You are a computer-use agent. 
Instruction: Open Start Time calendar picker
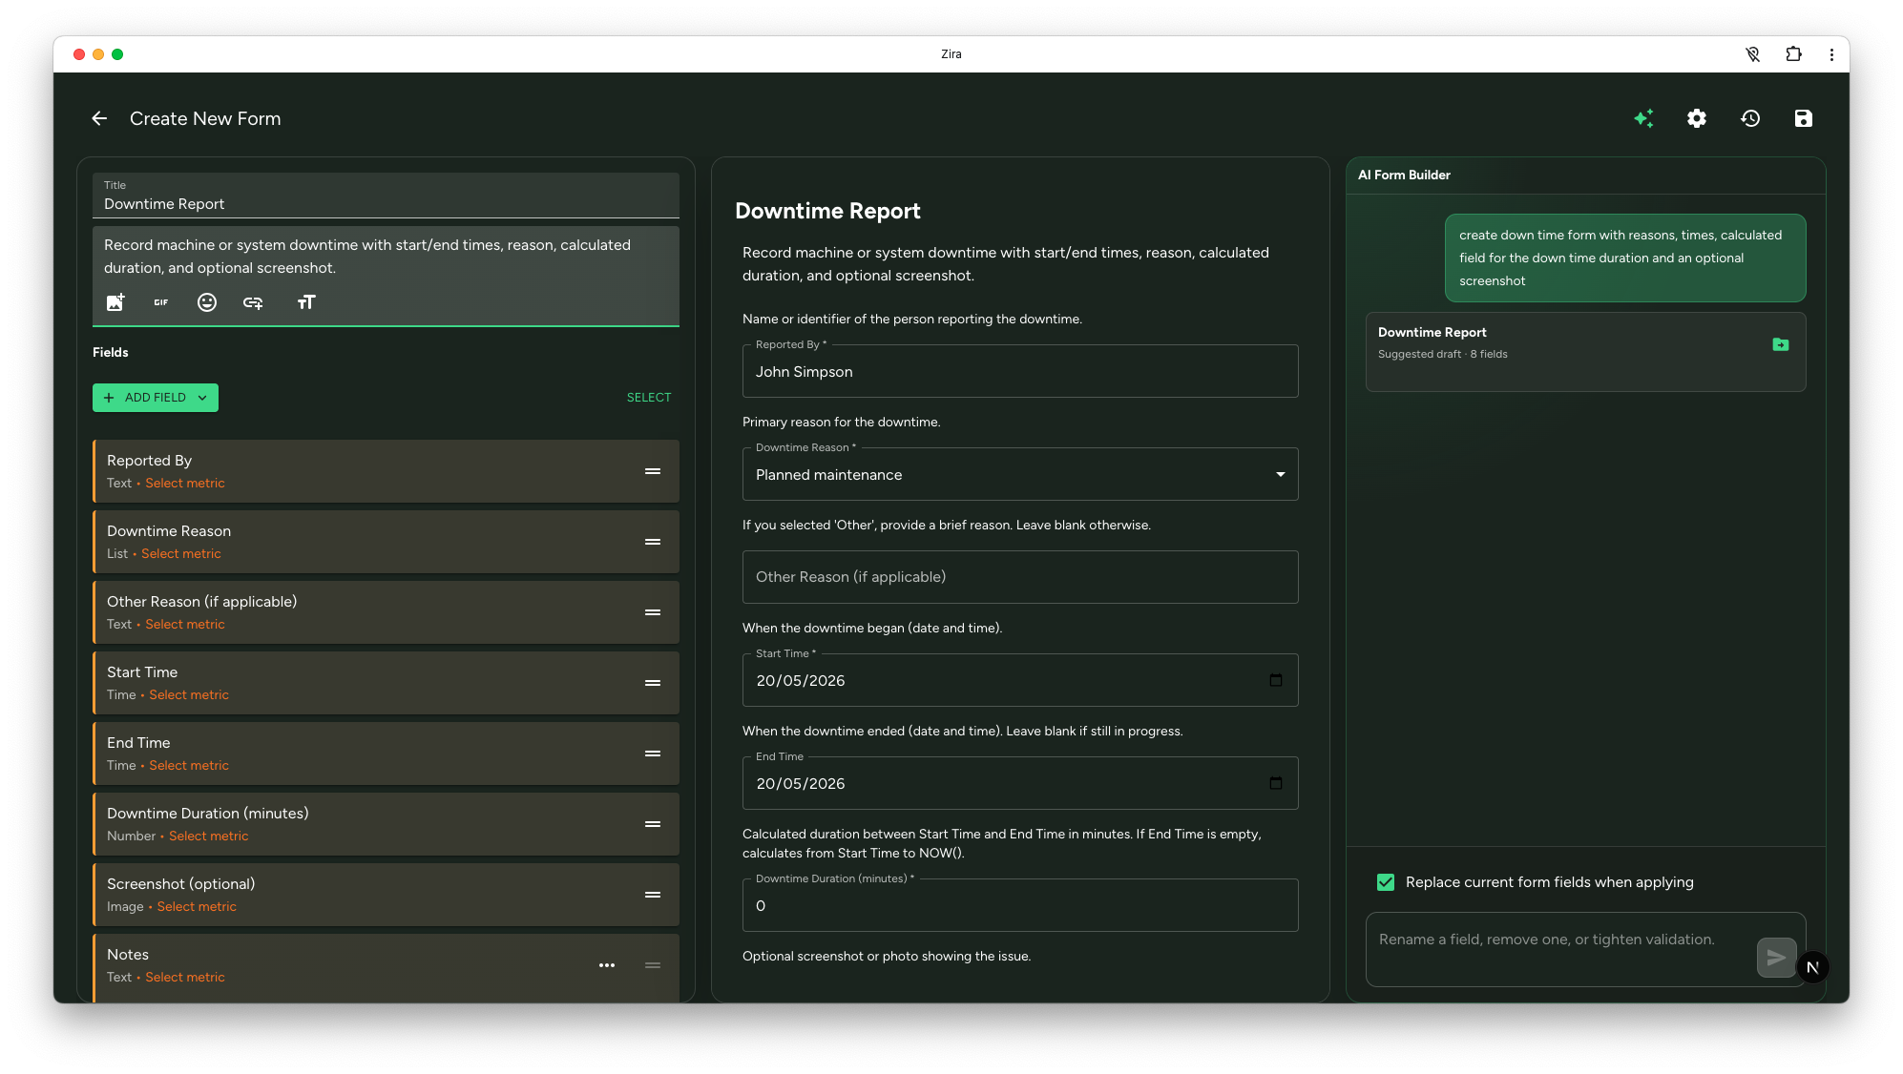1276,680
